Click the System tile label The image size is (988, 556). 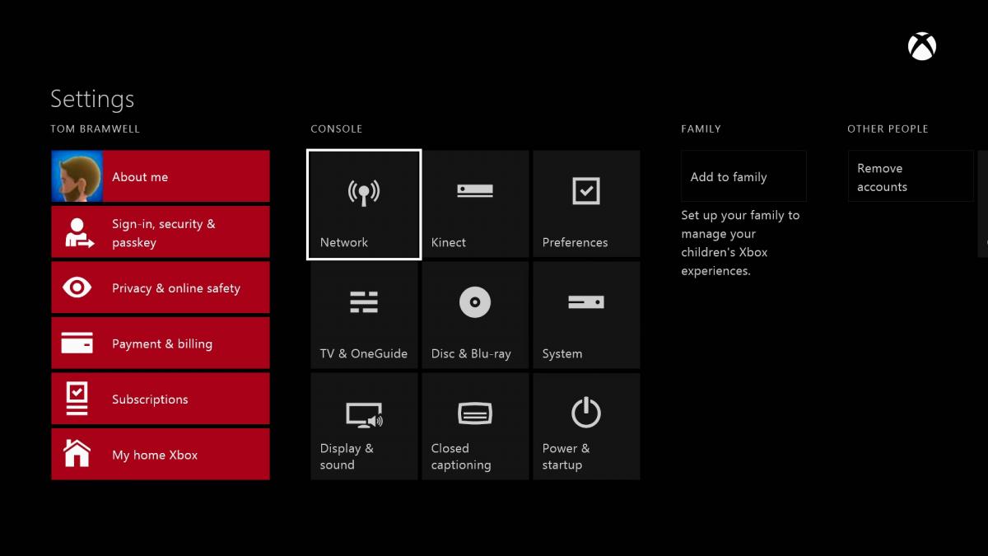tap(562, 354)
